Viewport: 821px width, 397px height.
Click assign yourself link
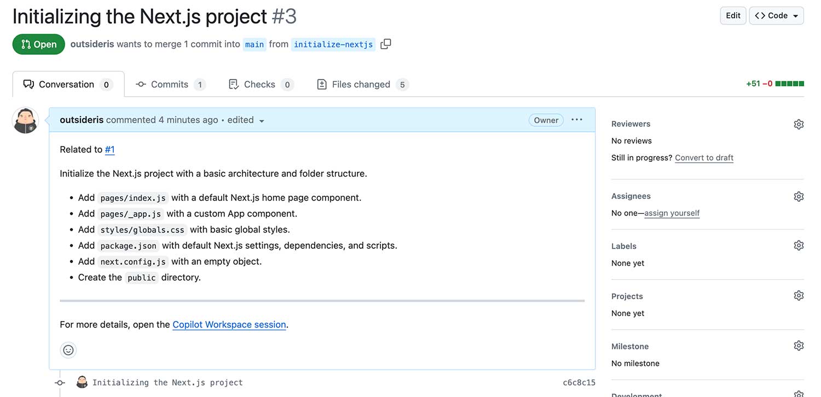[672, 213]
